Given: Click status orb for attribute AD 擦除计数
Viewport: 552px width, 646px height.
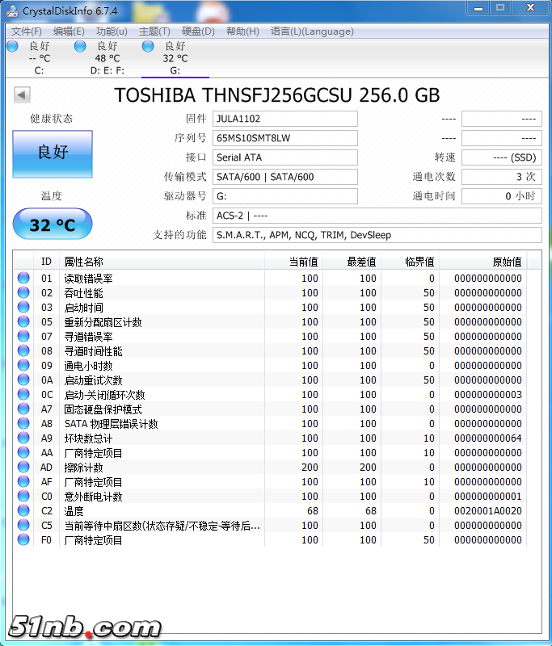Looking at the screenshot, I should (x=23, y=468).
